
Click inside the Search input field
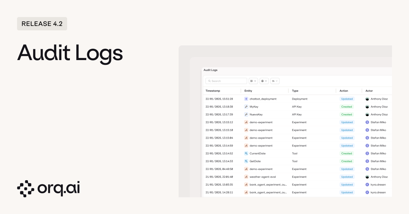tap(227, 81)
